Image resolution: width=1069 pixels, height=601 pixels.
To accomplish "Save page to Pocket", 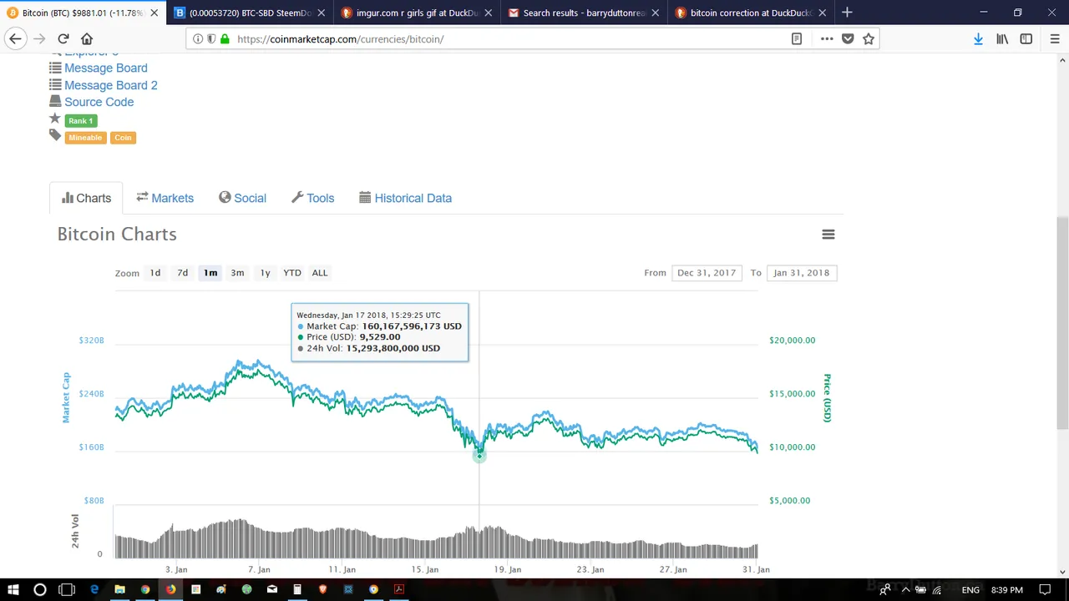I will tap(848, 38).
